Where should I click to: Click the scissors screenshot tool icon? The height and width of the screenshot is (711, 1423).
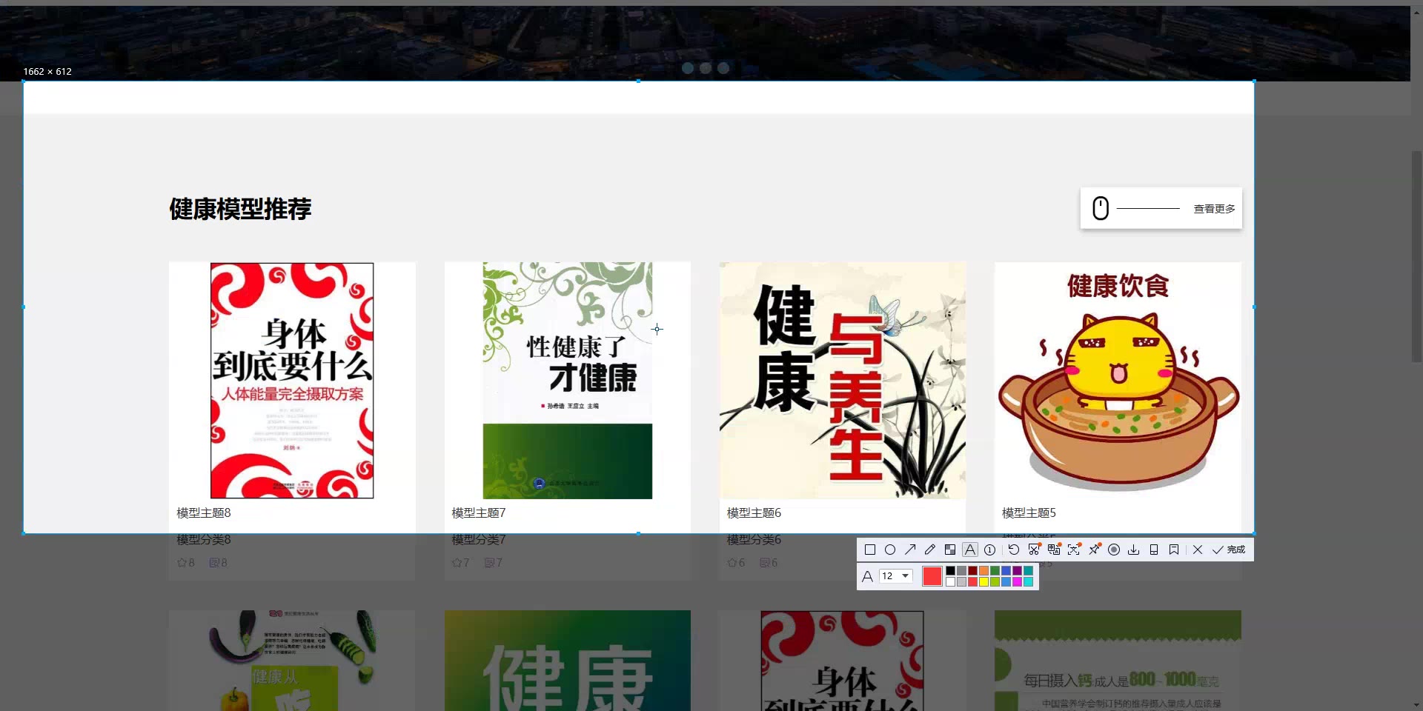pos(1034,550)
